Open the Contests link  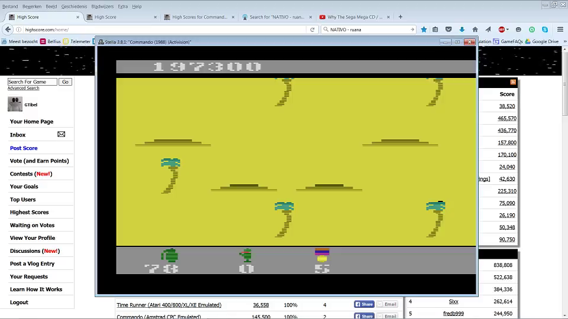click(x=31, y=174)
